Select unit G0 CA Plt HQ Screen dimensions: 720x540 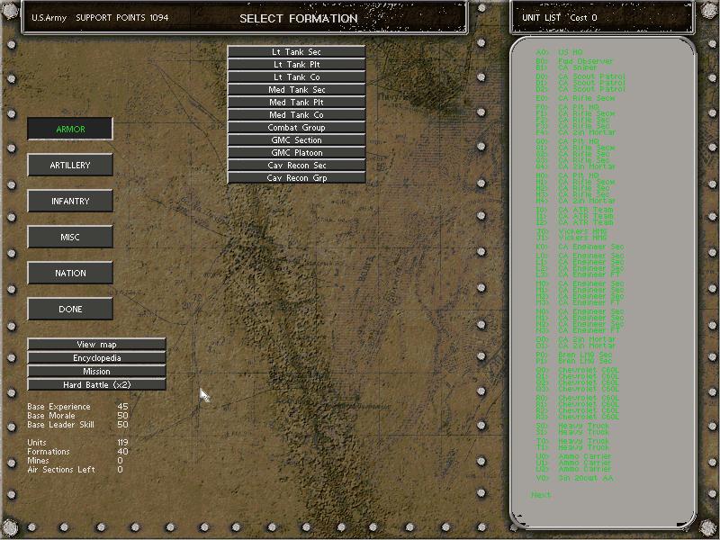568,141
